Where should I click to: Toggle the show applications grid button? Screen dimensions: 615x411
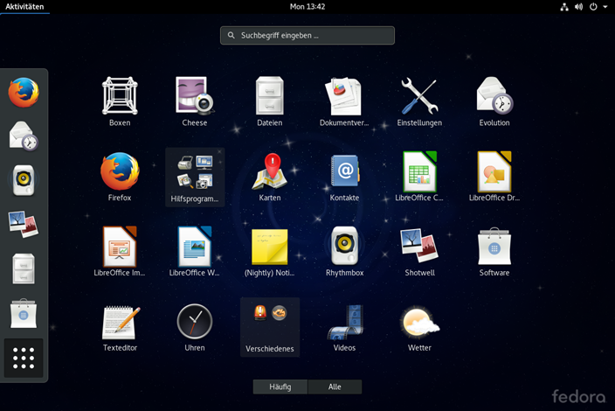24,358
